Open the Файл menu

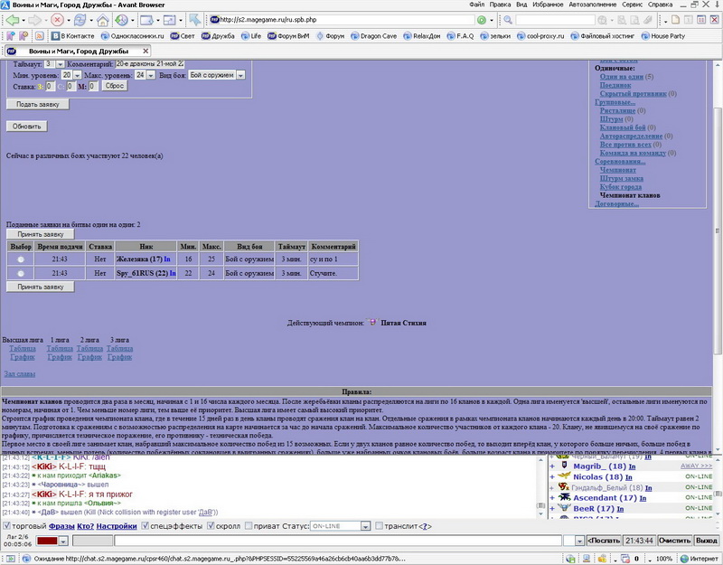point(477,5)
